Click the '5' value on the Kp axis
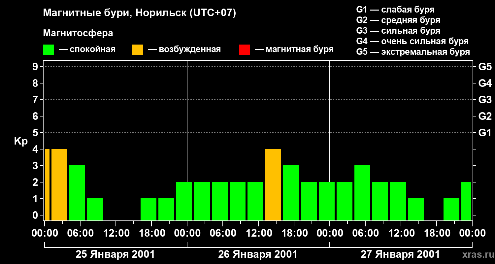495x264 pixels. (36, 133)
